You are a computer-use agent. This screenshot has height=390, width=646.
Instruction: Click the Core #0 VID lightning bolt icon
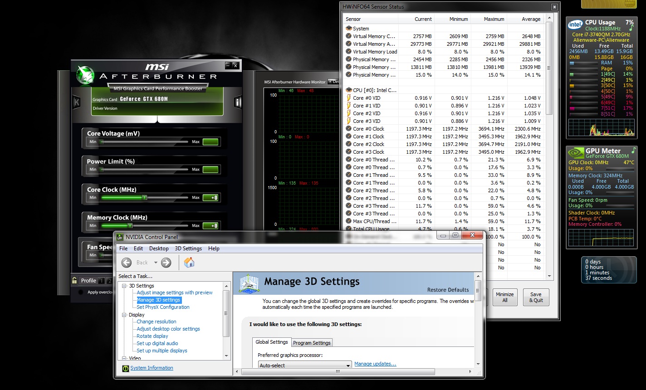(x=349, y=98)
